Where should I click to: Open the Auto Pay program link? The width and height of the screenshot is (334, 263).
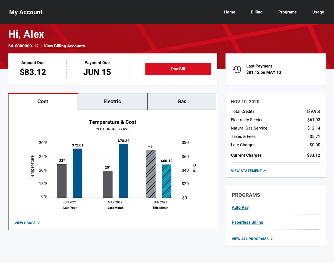pos(240,207)
